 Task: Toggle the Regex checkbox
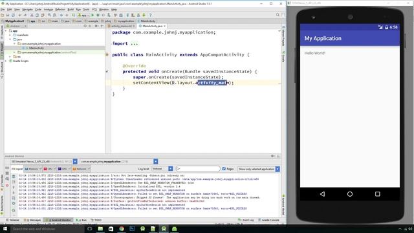click(x=224, y=169)
